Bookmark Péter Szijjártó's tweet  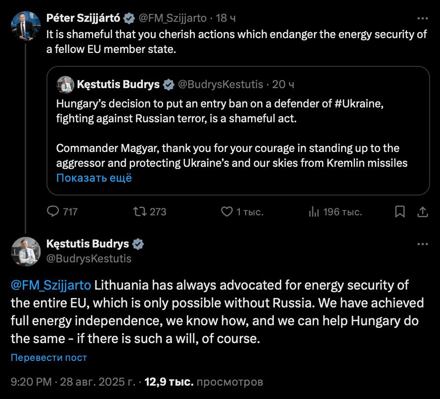click(x=399, y=211)
